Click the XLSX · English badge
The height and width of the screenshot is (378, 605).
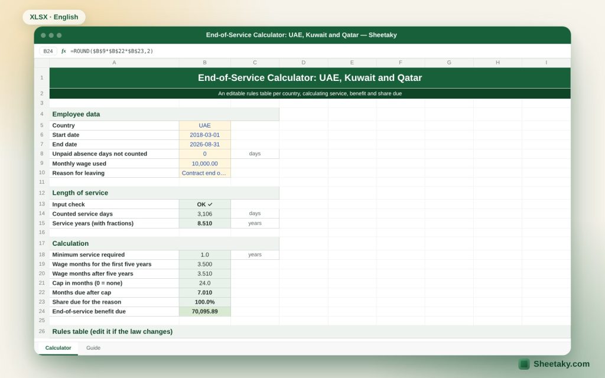[x=54, y=17]
